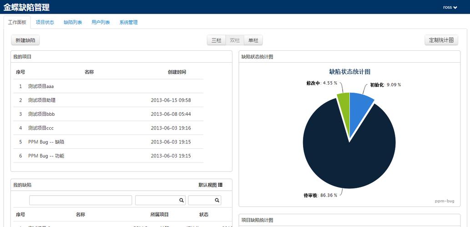The width and height of the screenshot is (470, 227).
Task: Click the ppm-bug chart credit link
Action: tap(445, 201)
